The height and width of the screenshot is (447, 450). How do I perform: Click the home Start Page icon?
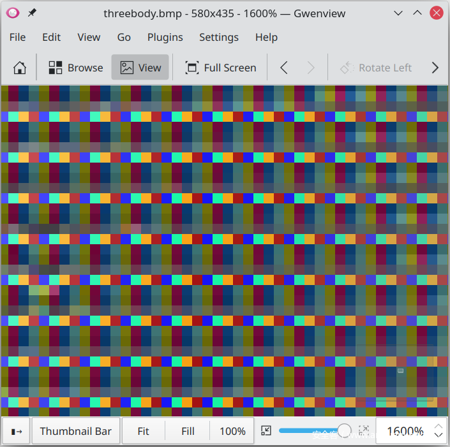click(20, 68)
